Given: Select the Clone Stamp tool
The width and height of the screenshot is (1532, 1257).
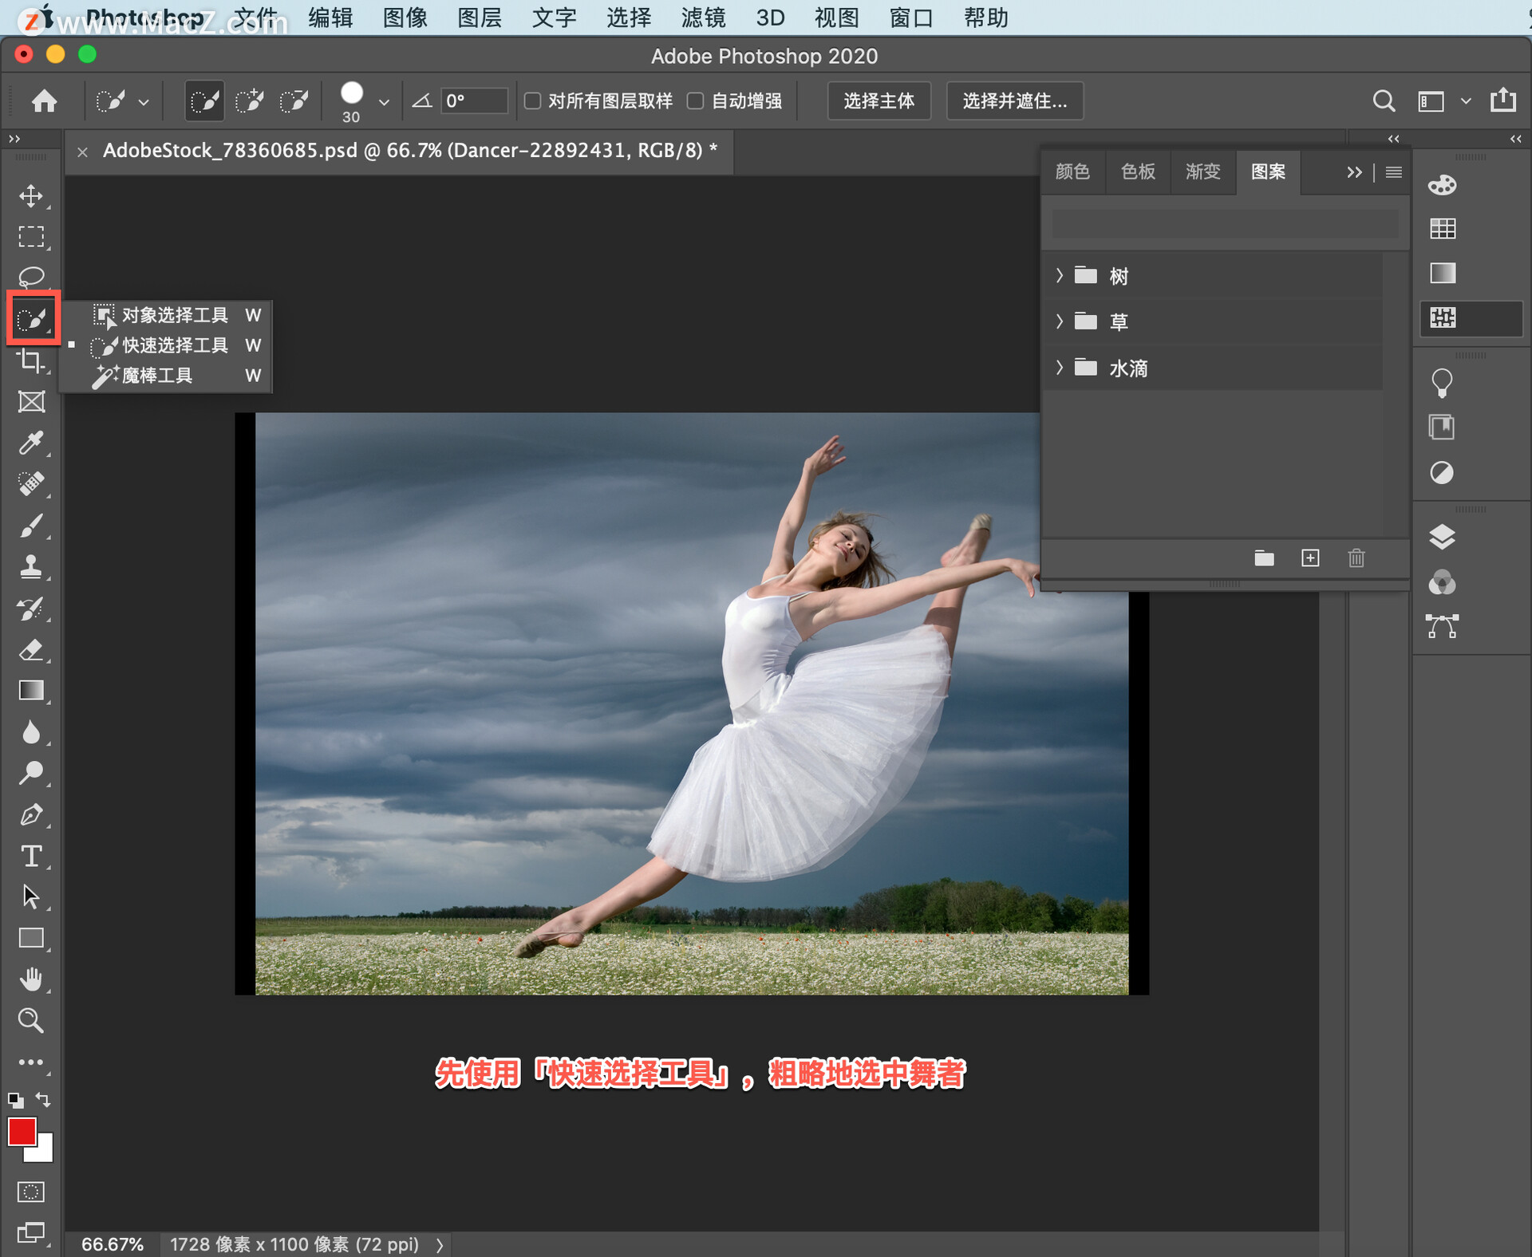Looking at the screenshot, I should pyautogui.click(x=31, y=566).
